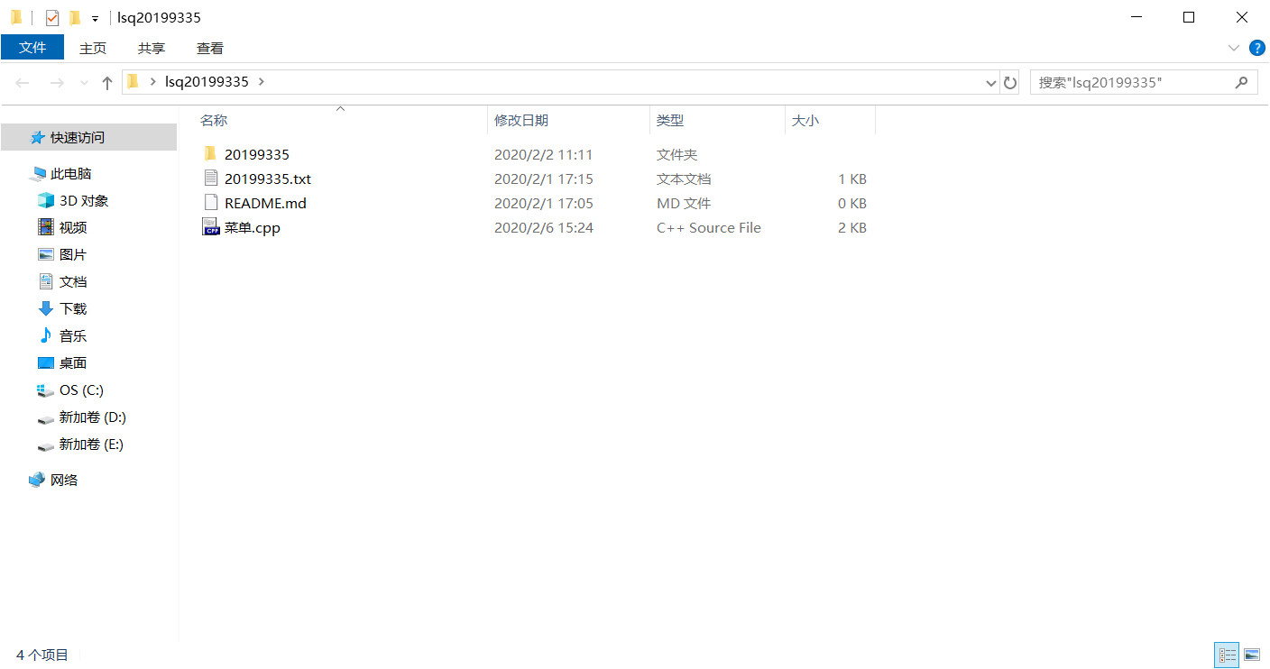Click the file name README.md

[x=265, y=203]
